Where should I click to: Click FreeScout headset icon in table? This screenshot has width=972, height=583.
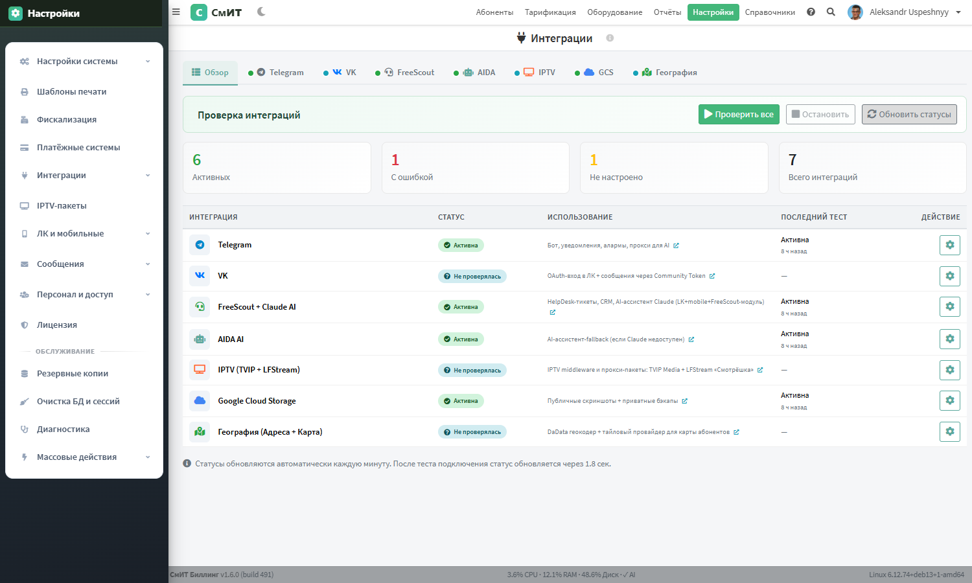coord(200,306)
